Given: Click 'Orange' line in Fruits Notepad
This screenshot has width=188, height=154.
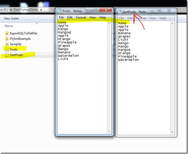Looking at the screenshot, I should tap(64, 39).
